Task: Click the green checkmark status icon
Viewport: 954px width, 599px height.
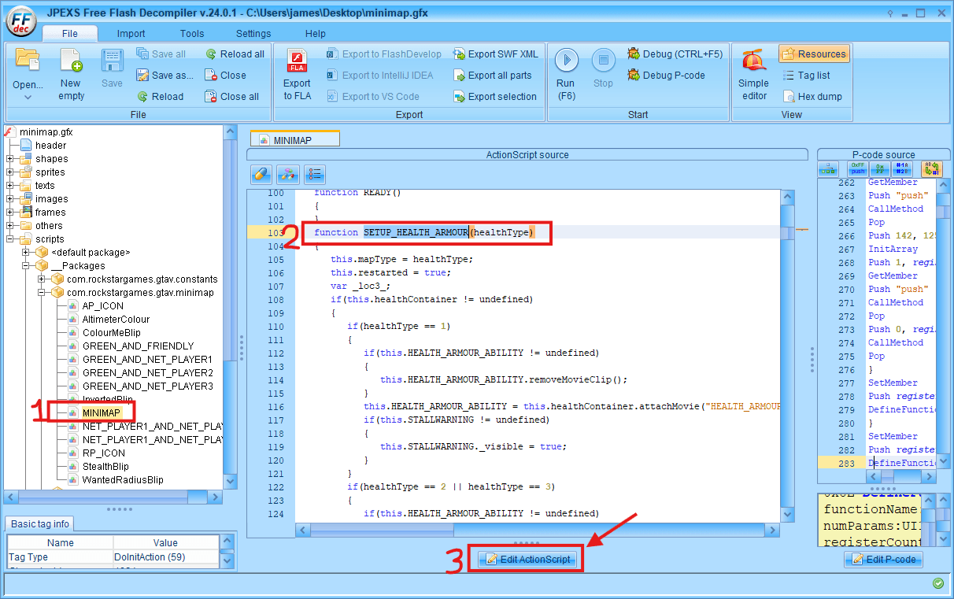Action: (938, 583)
